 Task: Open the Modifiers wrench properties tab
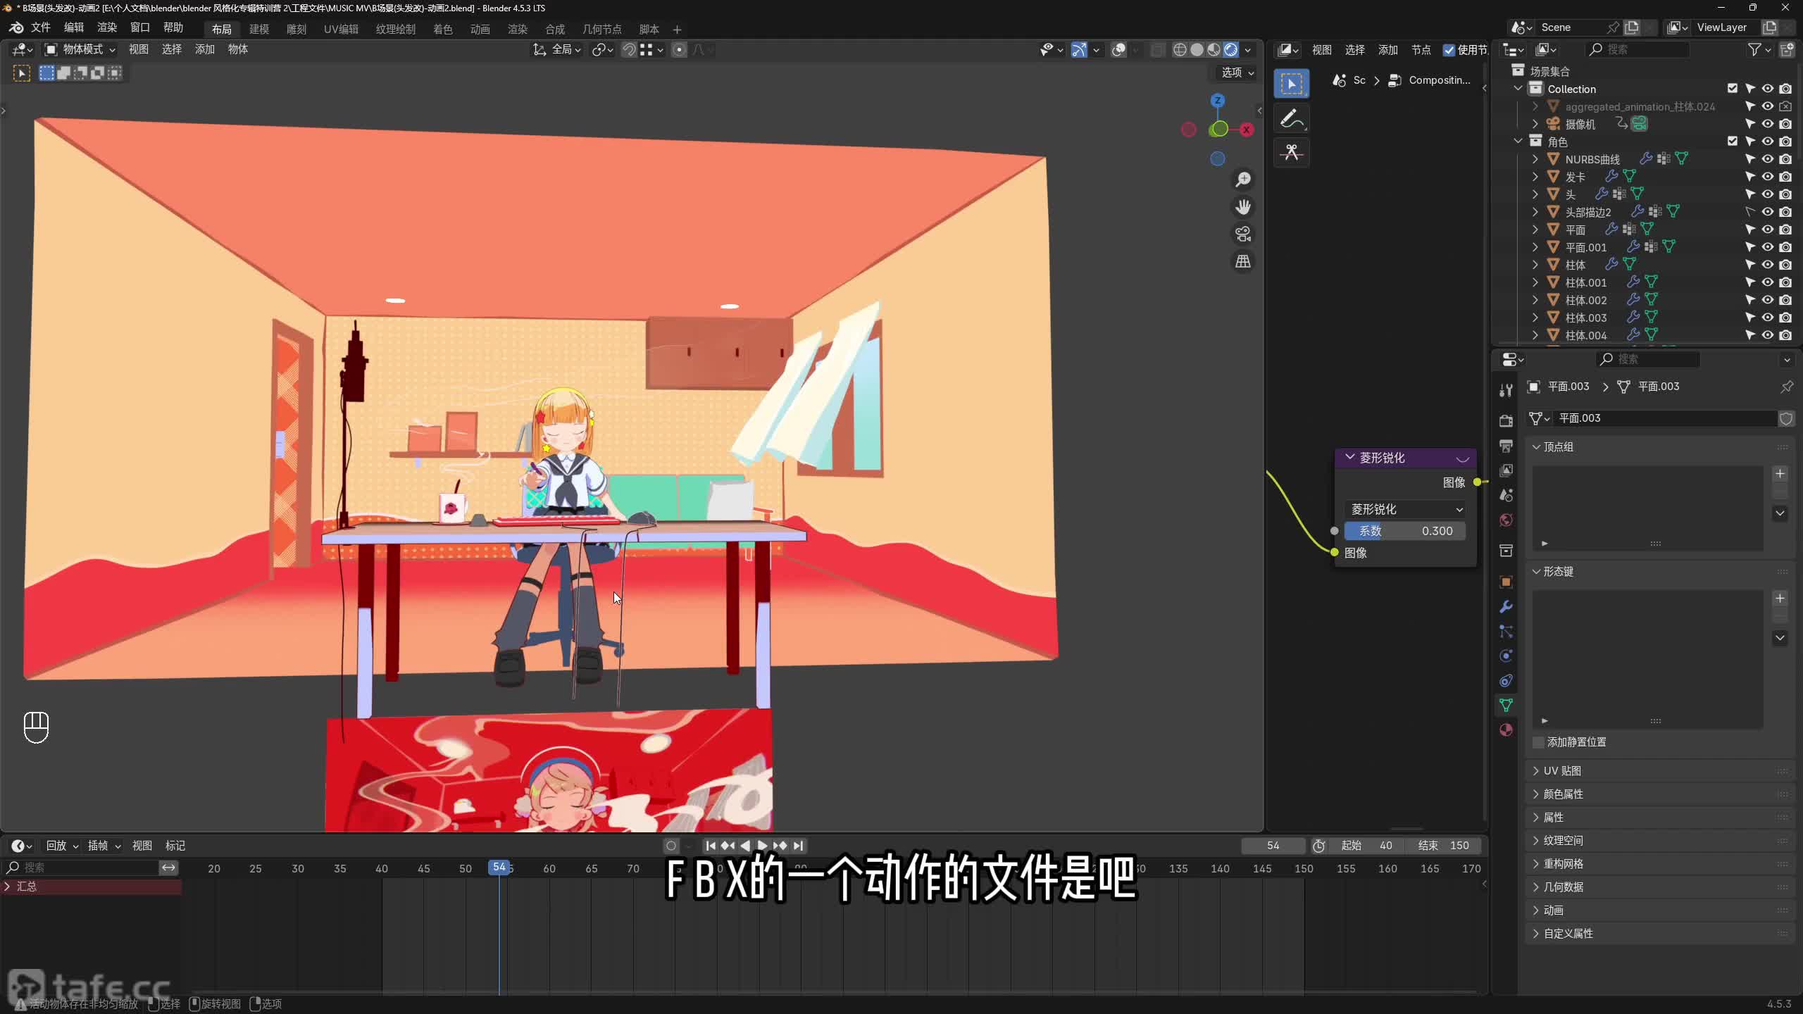click(1506, 607)
